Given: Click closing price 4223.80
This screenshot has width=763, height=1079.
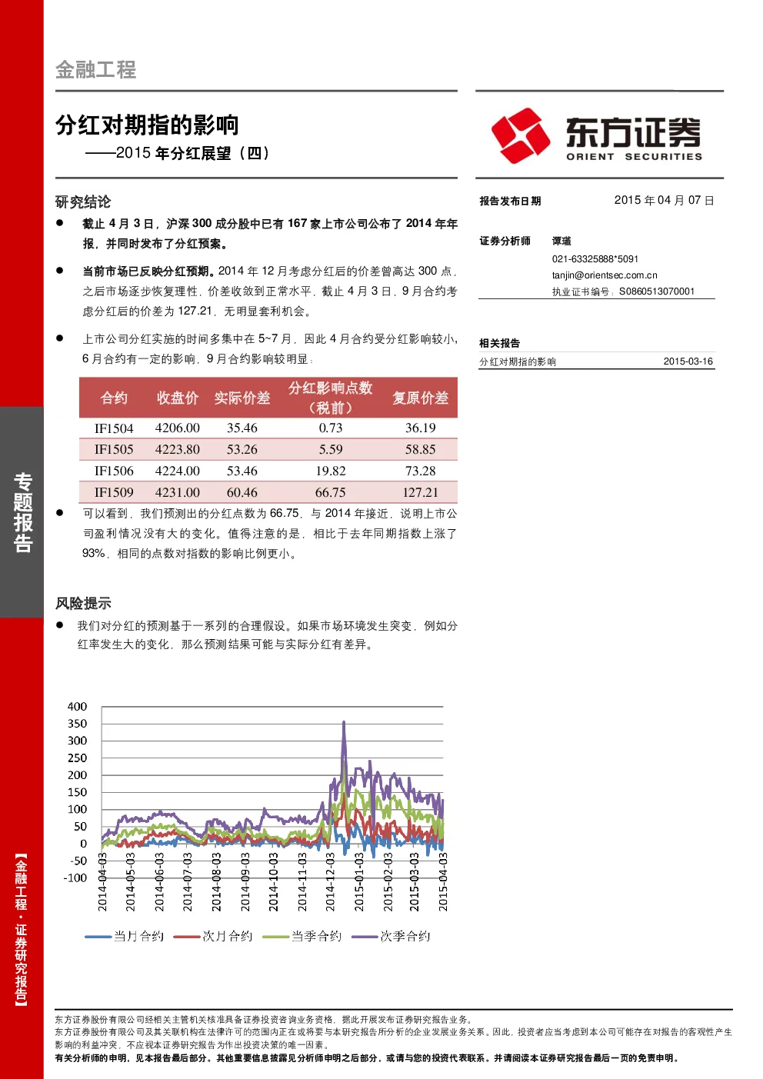Looking at the screenshot, I should coord(178,450).
